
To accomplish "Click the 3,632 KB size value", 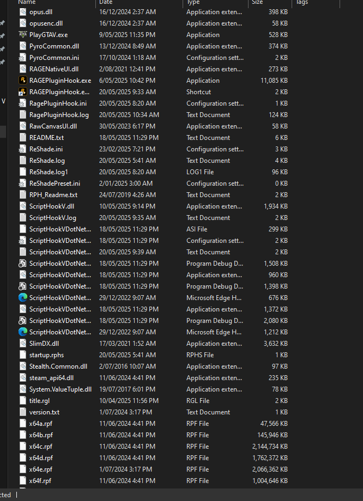I will point(276,344).
